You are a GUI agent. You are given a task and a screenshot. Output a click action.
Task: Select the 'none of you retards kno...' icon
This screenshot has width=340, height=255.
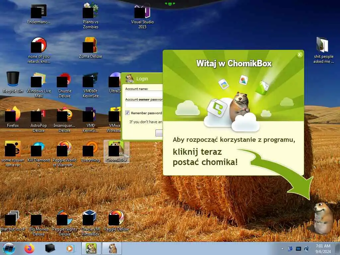[x=39, y=50]
